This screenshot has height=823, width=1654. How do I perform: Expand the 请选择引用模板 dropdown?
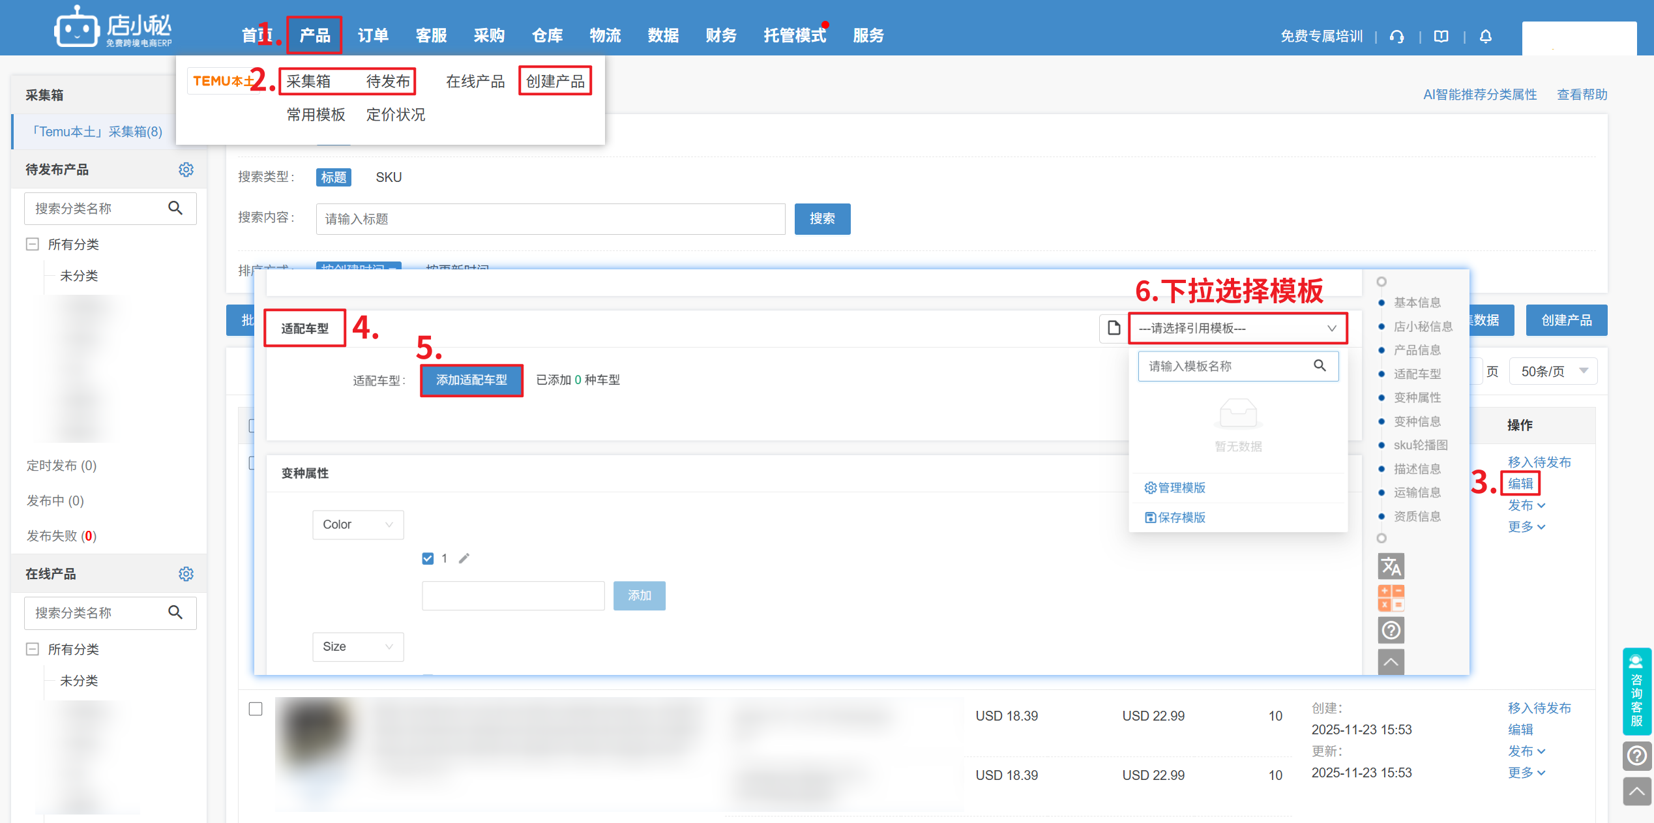(1237, 328)
